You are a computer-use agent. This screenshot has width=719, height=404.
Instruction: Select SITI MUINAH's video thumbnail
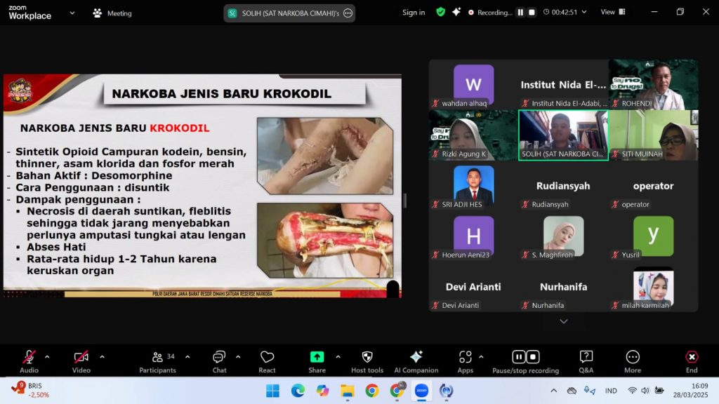pos(653,135)
